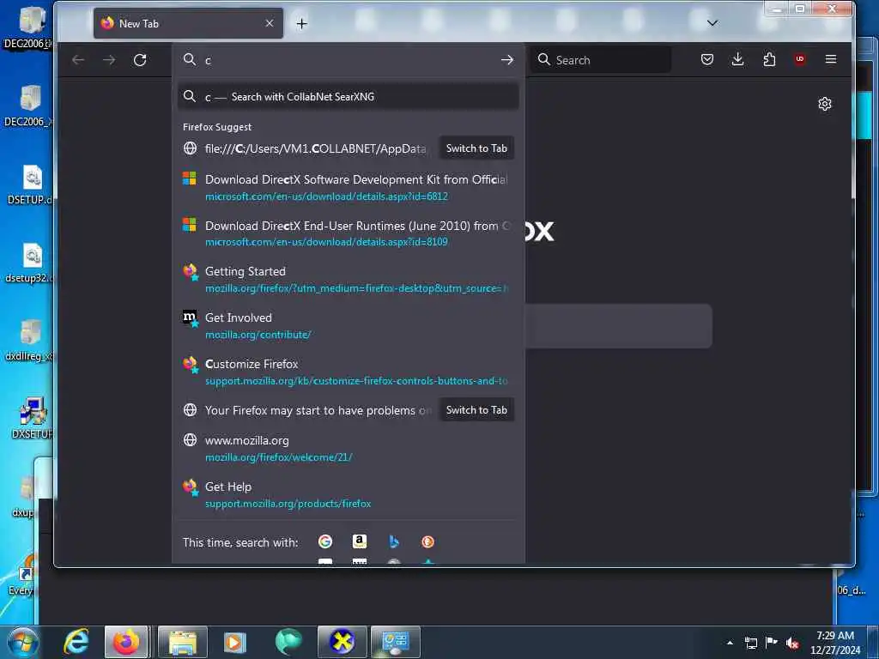Open the Extensions puzzle icon
This screenshot has height=659, width=879.
[769, 59]
